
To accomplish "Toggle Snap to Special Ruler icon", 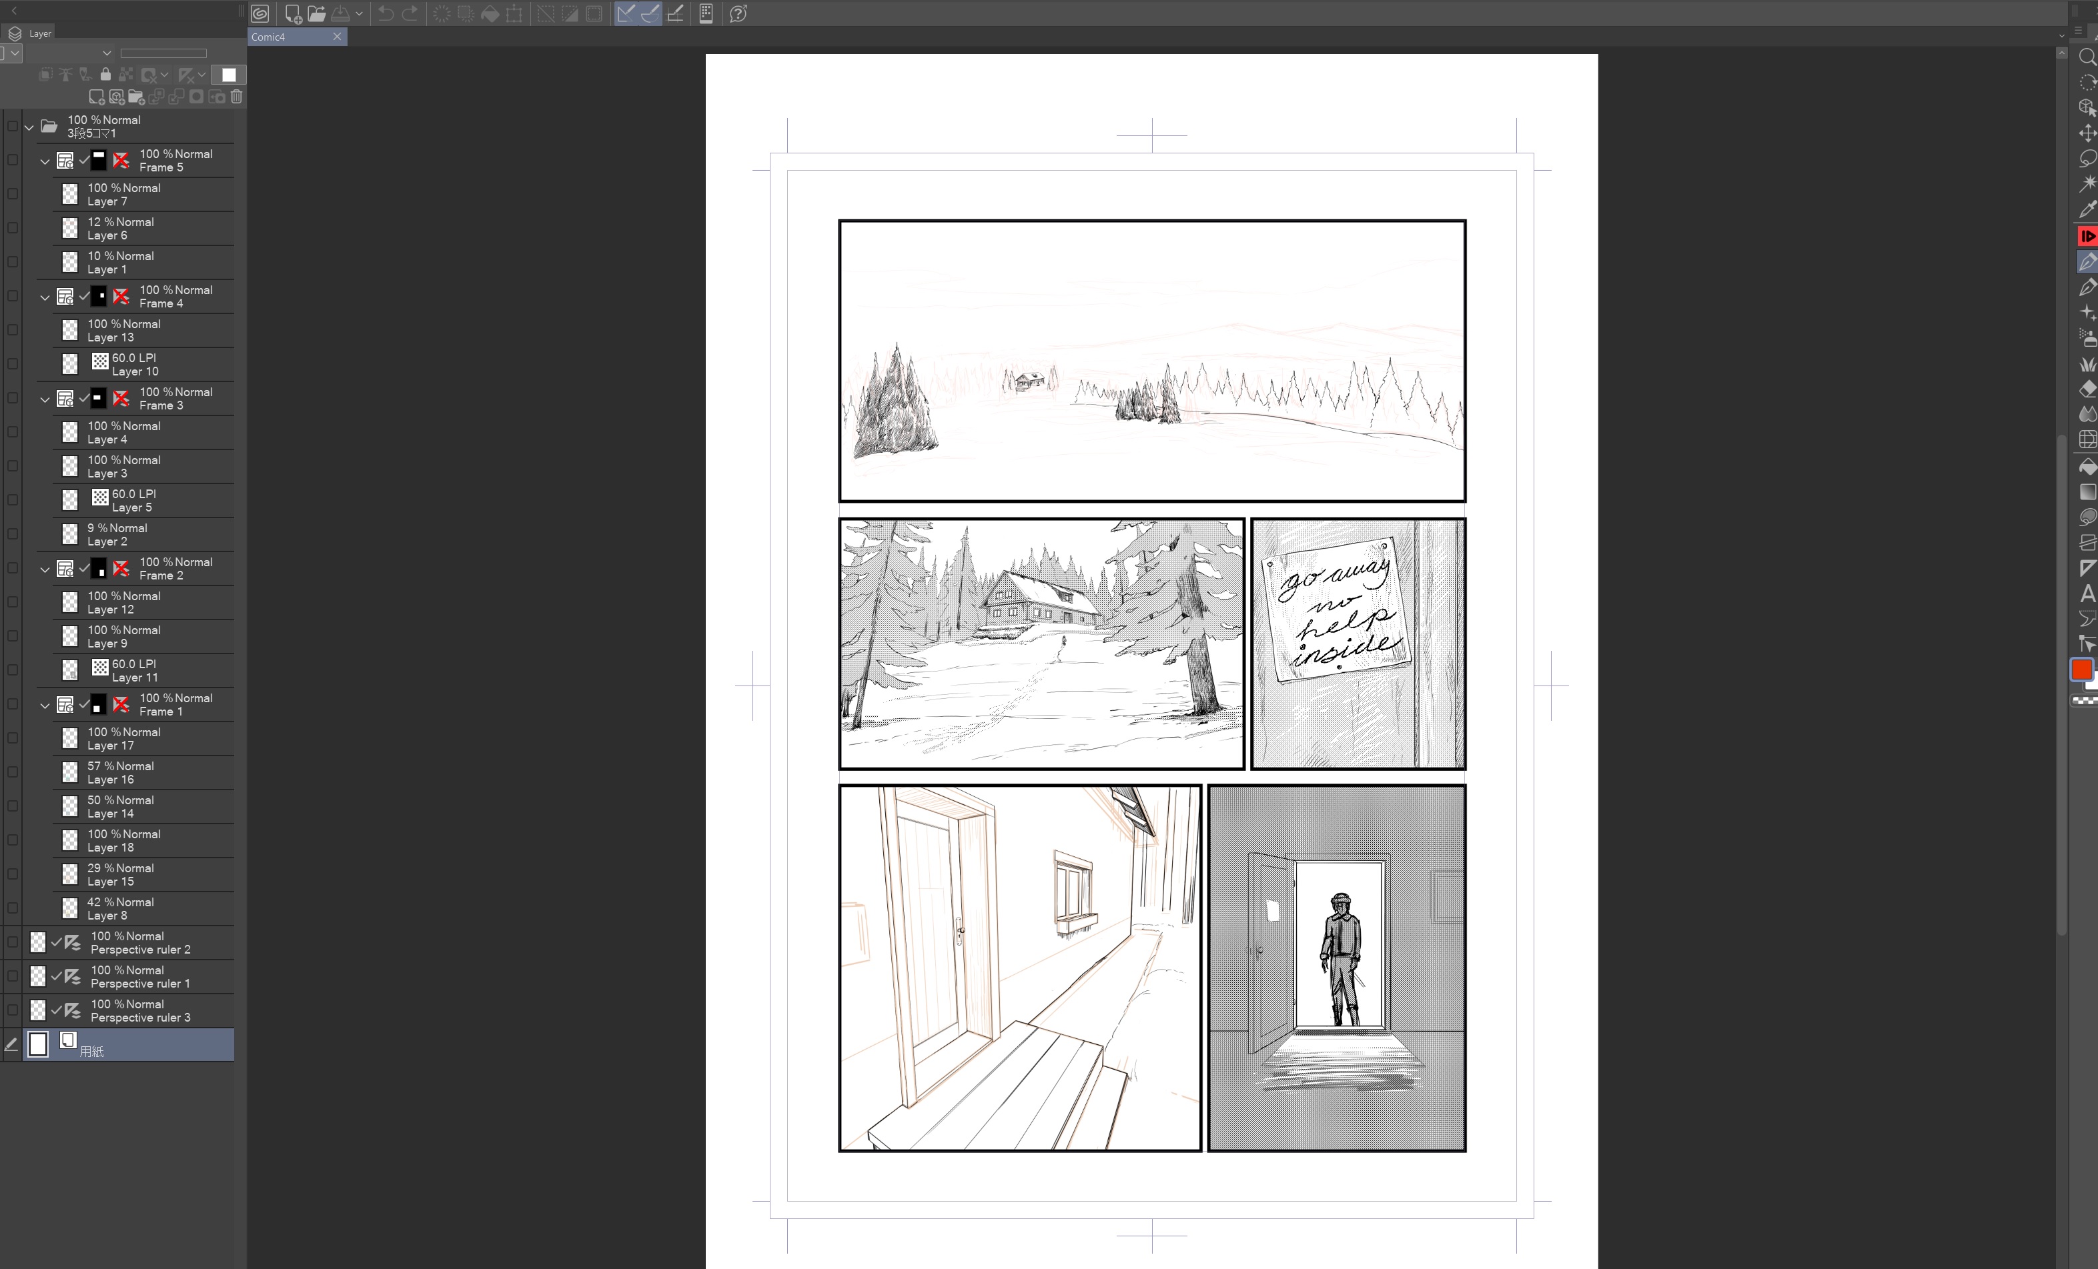I will [650, 13].
